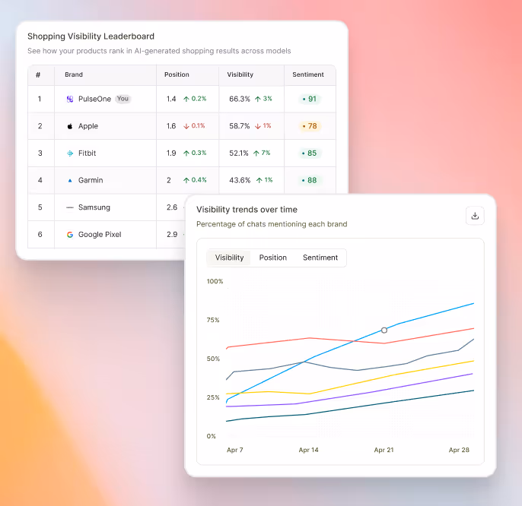Sort by the Position column header
This screenshot has width=522, height=506.
177,74
